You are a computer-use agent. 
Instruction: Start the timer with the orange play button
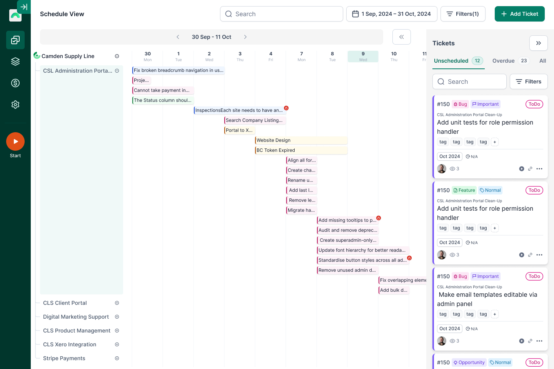15,141
